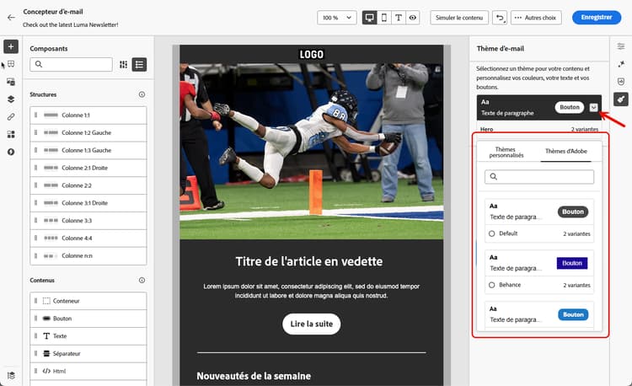This screenshot has height=386, width=632.
Task: Open the links sidebar icon
Action: pyautogui.click(x=11, y=117)
